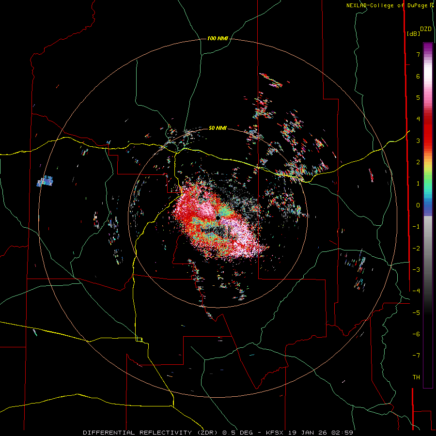The height and width of the screenshot is (436, 436).
Task: Click the blue echo patch at far west
Action: [45, 181]
